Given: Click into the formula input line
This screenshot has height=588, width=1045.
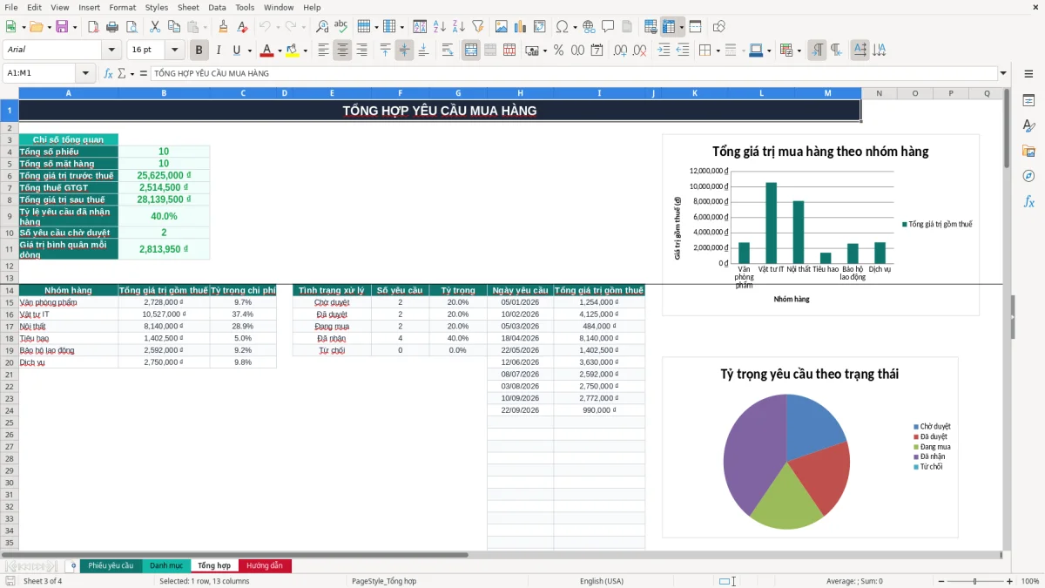Looking at the screenshot, I should (x=573, y=73).
